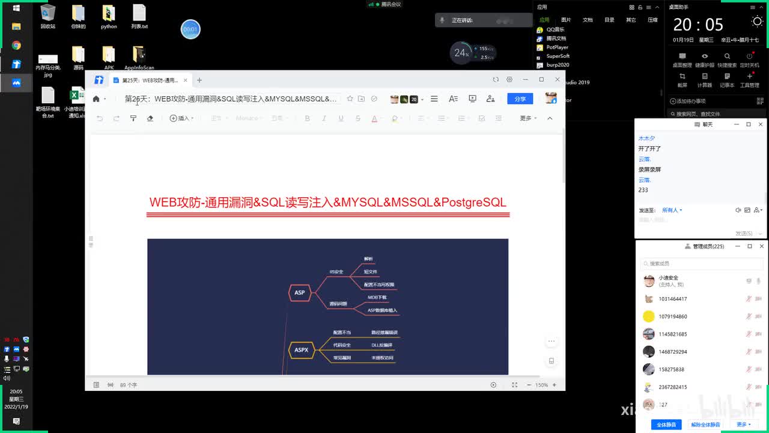Refresh the Tencent Docs window

(x=496, y=79)
